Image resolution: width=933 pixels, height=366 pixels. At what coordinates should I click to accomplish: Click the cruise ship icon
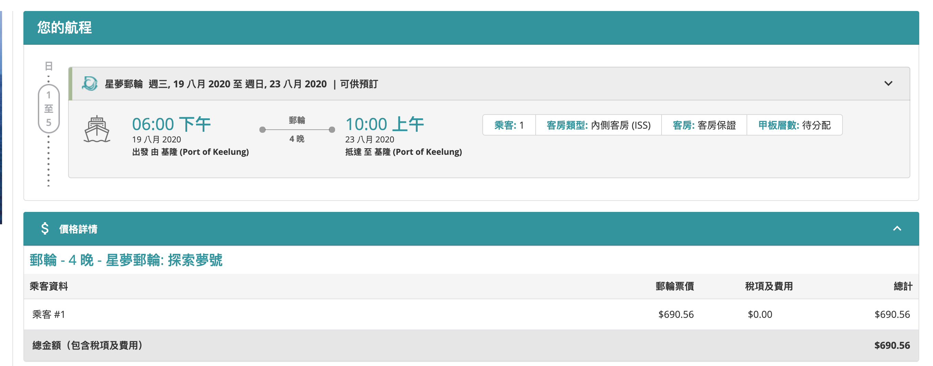[97, 129]
